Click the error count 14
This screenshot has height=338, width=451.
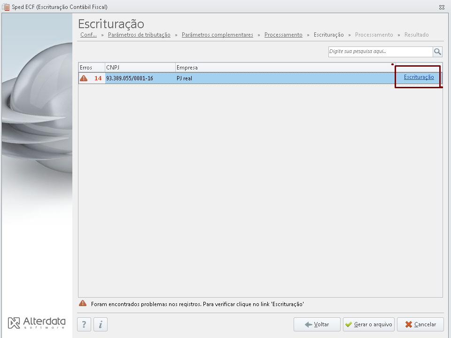coord(98,78)
